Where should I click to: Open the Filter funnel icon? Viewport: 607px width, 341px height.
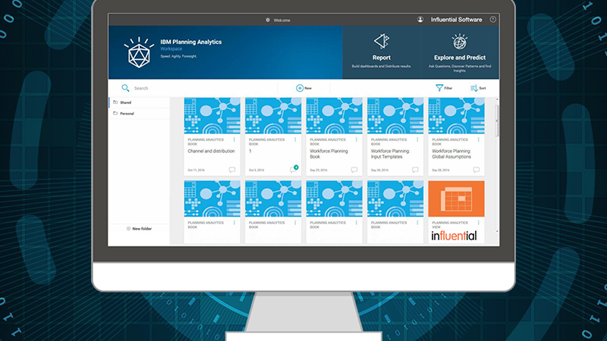tap(439, 88)
